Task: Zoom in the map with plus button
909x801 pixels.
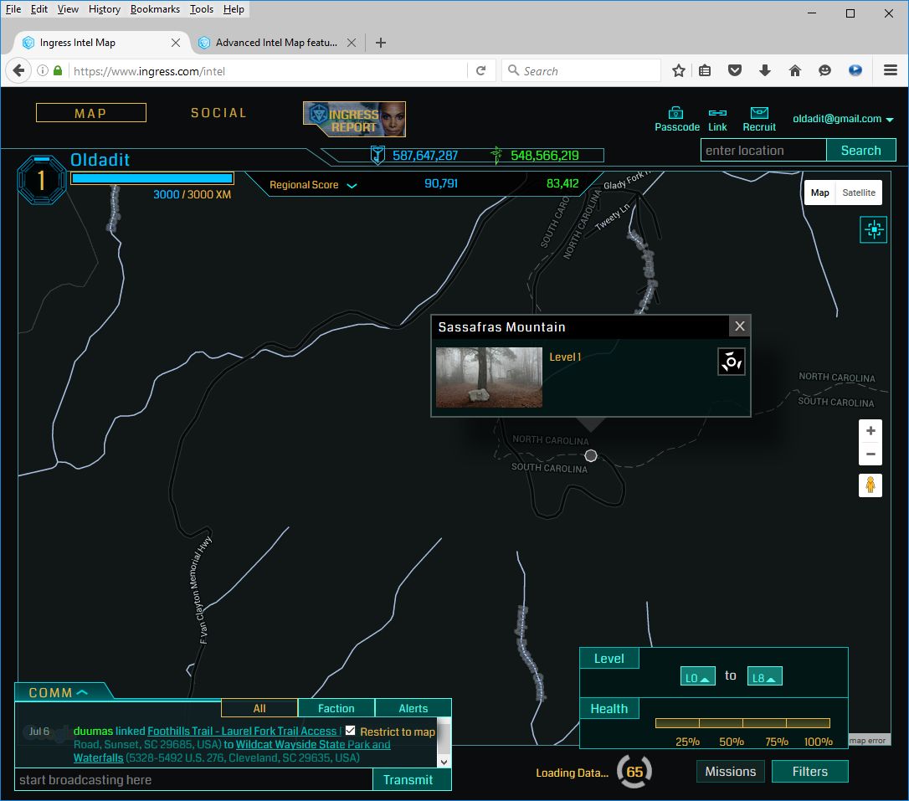Action: (870, 431)
